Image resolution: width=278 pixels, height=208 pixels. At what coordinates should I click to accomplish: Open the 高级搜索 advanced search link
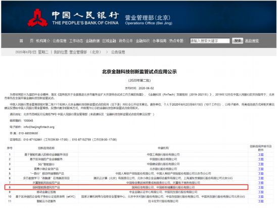(x=252, y=41)
